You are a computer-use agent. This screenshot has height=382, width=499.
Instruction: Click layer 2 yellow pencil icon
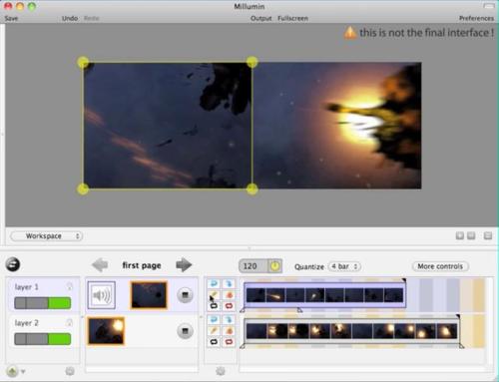214,331
